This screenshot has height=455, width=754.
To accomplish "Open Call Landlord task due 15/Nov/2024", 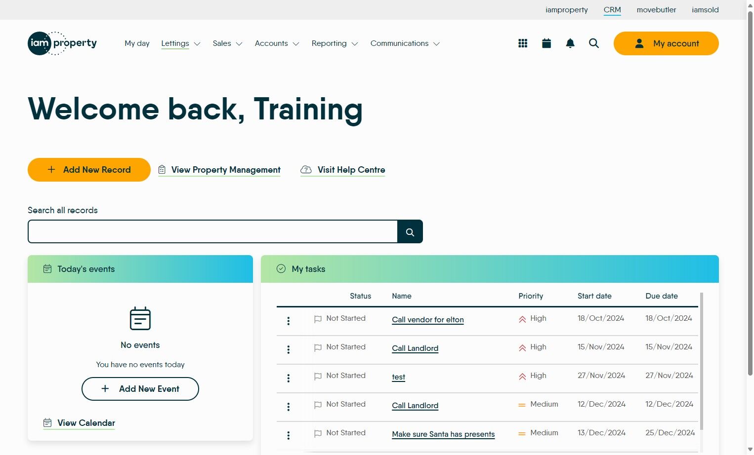I will [415, 348].
